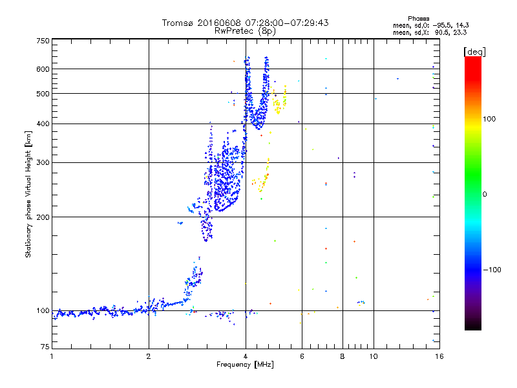
Task: Click the x-axis tick label '4'
Action: (246, 356)
